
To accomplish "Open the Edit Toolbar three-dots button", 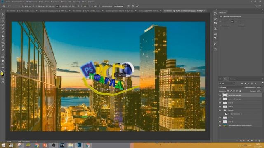I will 3,67.
